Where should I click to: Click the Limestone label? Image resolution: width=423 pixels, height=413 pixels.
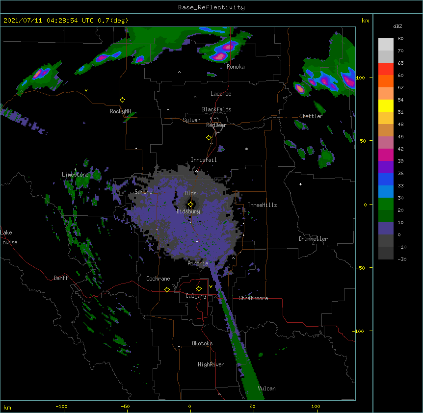pyautogui.click(x=75, y=175)
